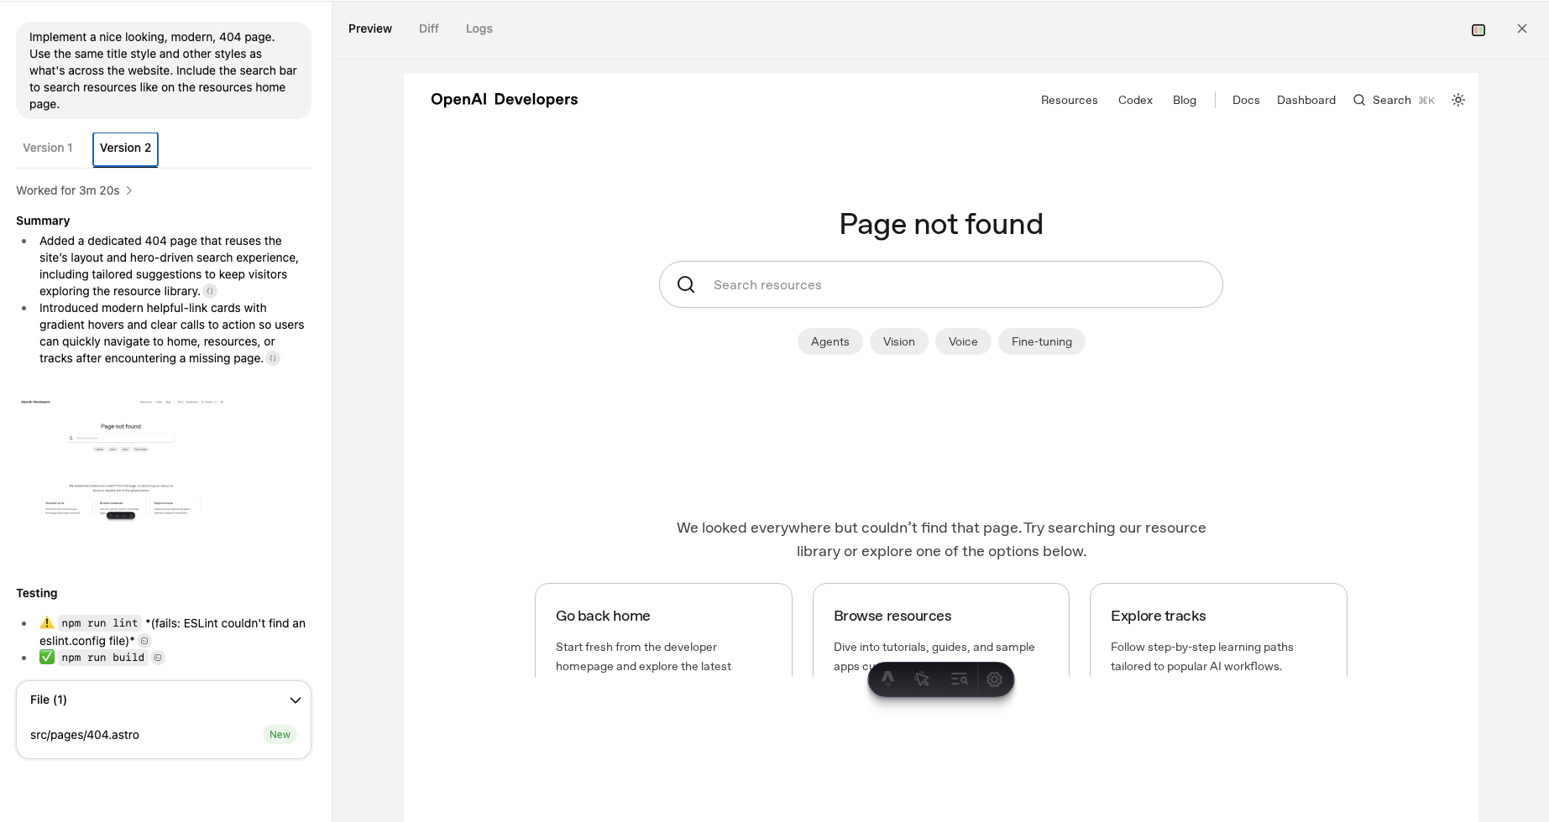Open terminal output icon after eslint.config file
1549x822 pixels.
coord(144,641)
